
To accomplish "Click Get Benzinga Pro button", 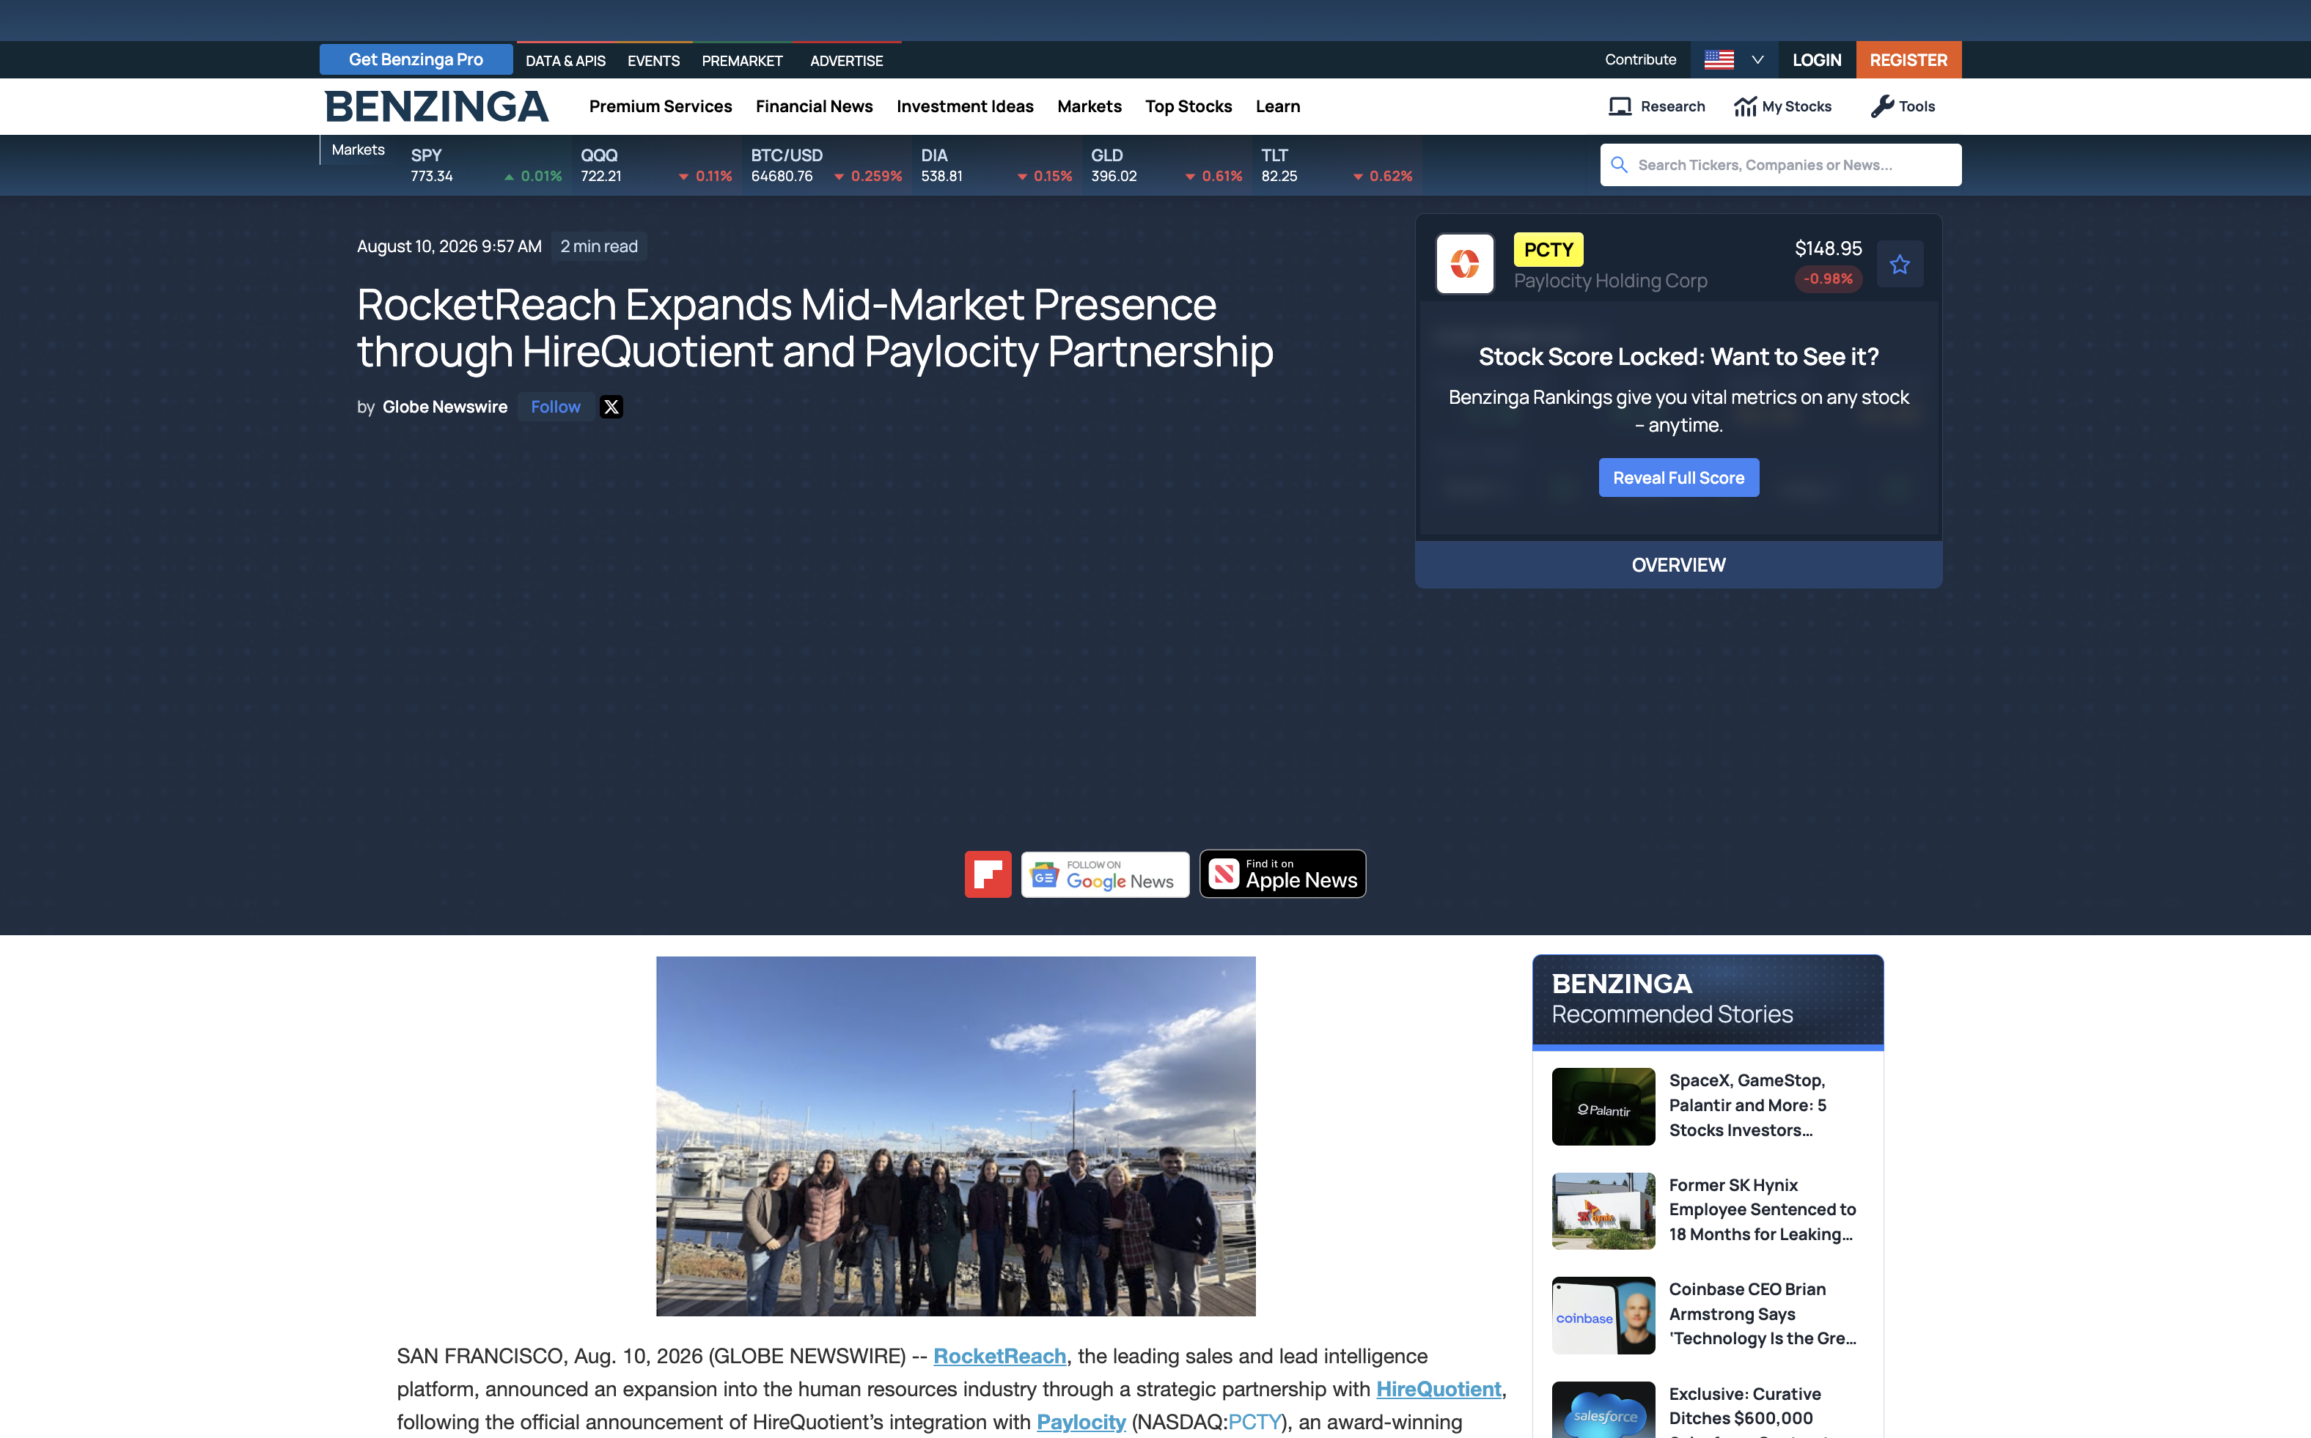I will (x=416, y=60).
